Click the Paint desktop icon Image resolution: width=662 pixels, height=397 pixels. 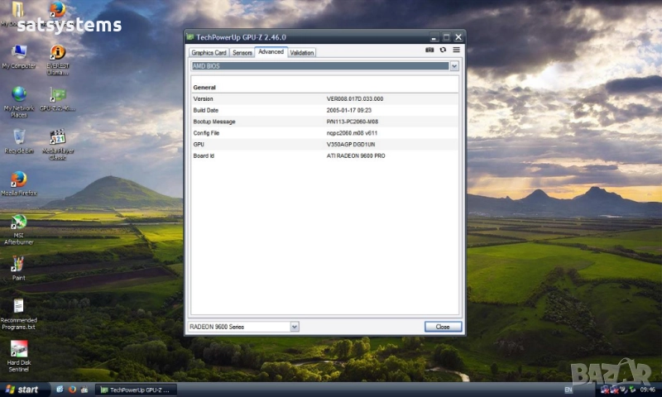18,264
